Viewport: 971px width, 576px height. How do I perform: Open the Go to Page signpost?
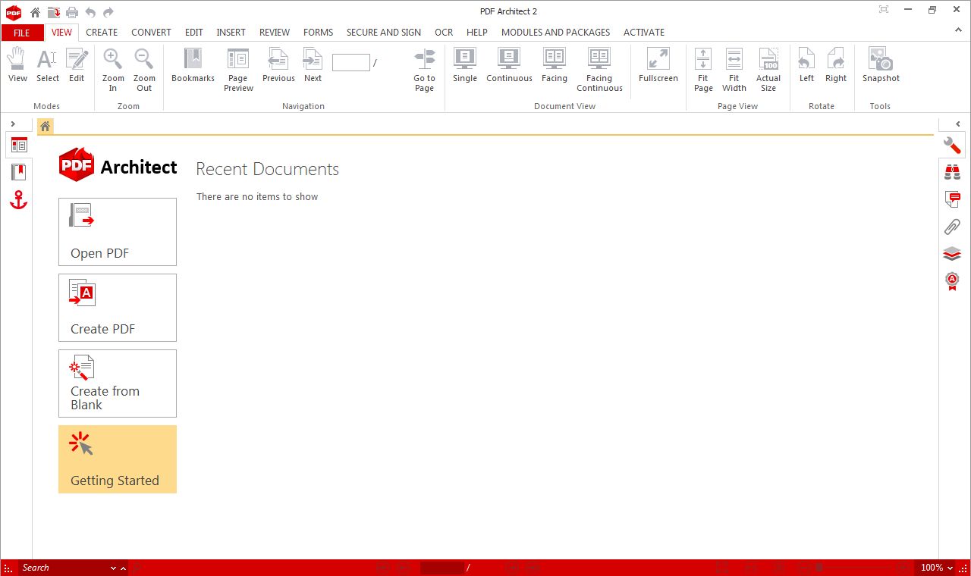pos(424,70)
